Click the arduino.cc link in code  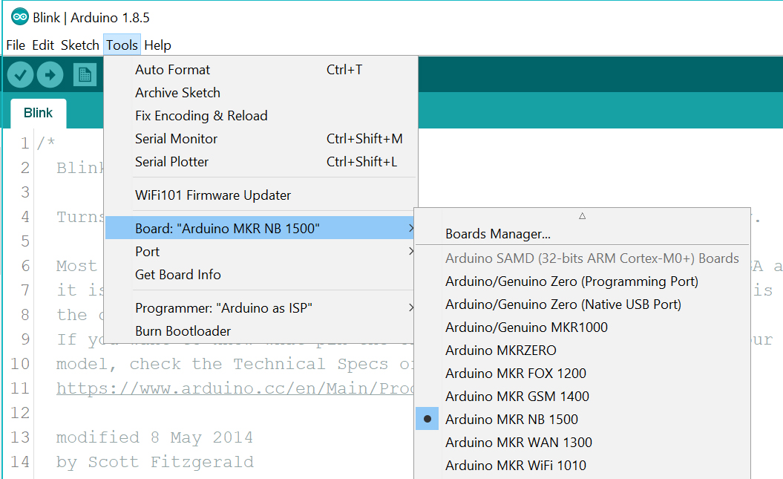pyautogui.click(x=235, y=388)
